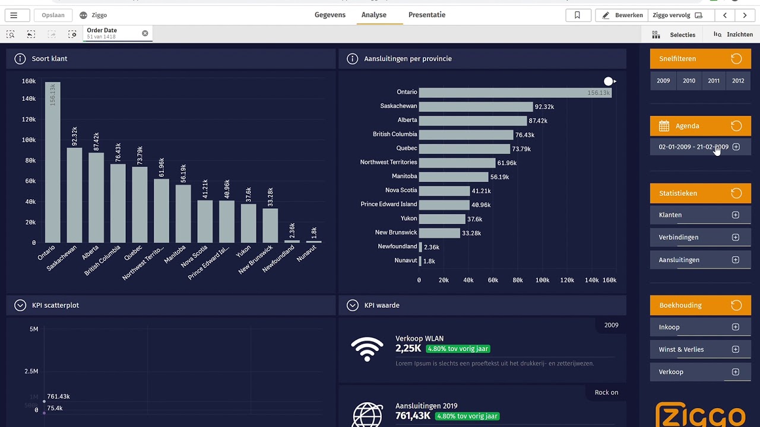This screenshot has height=427, width=760.
Task: Collapse the KPI scatterplot section
Action: [20, 305]
